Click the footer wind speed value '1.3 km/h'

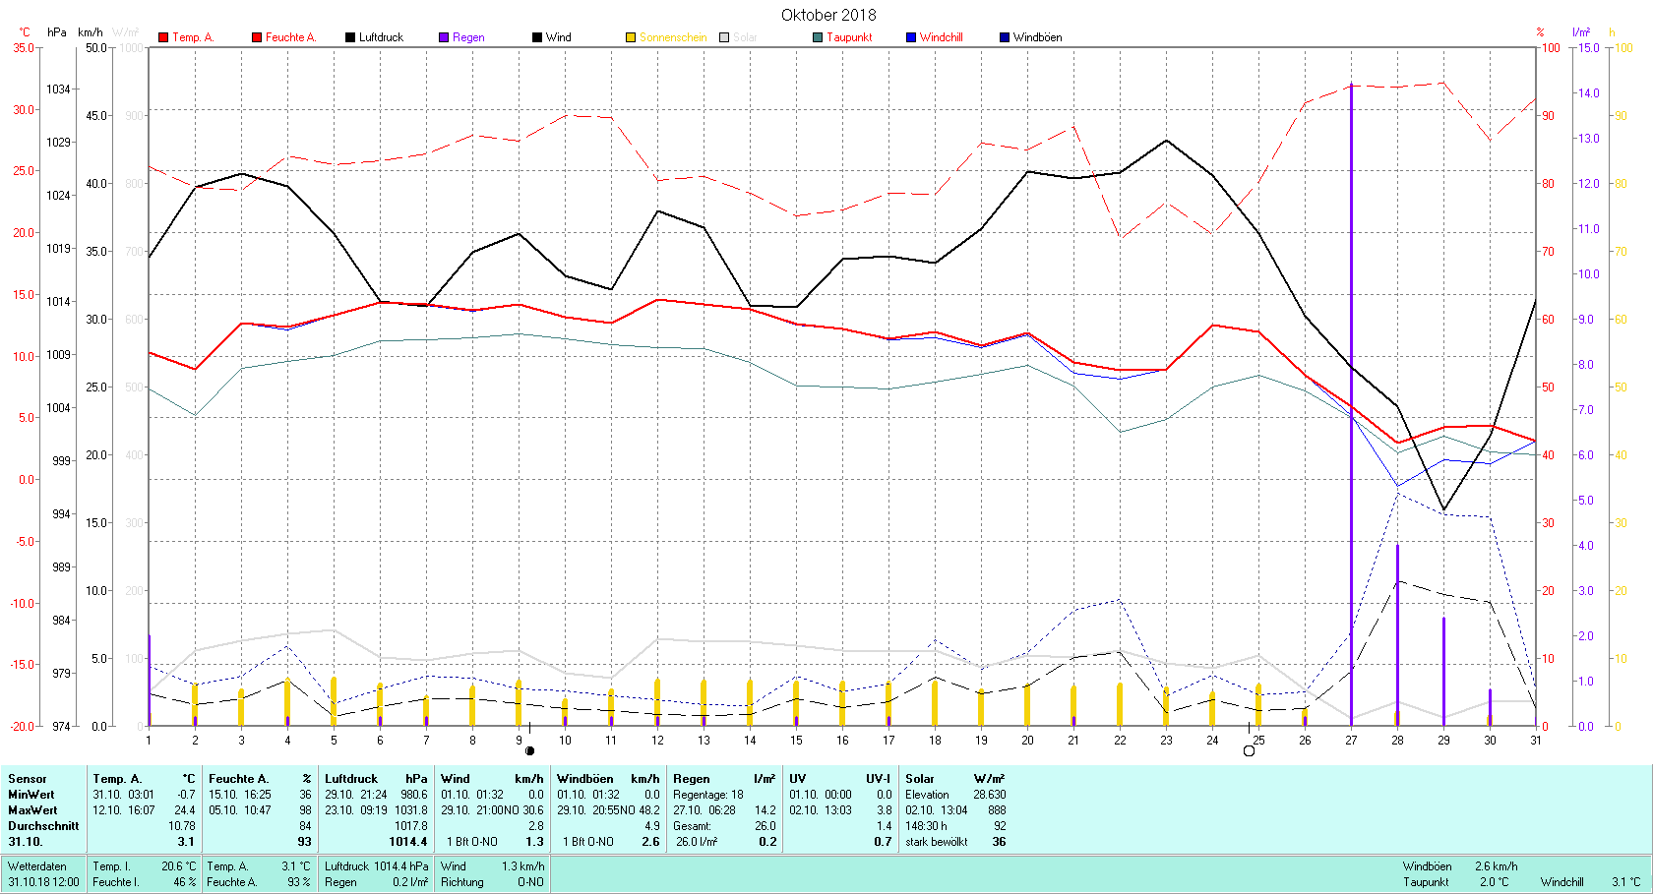522,866
